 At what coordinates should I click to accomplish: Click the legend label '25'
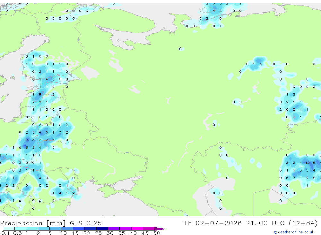pos(99,233)
